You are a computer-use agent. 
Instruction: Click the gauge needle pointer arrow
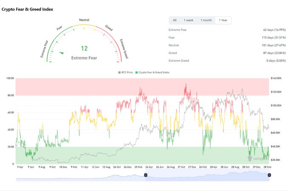[62, 53]
